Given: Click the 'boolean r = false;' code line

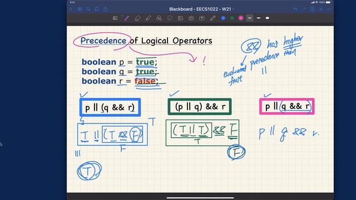Looking at the screenshot, I should tap(120, 81).
